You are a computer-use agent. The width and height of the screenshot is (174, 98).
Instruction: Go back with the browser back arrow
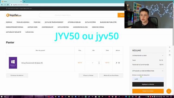coord(2,5)
